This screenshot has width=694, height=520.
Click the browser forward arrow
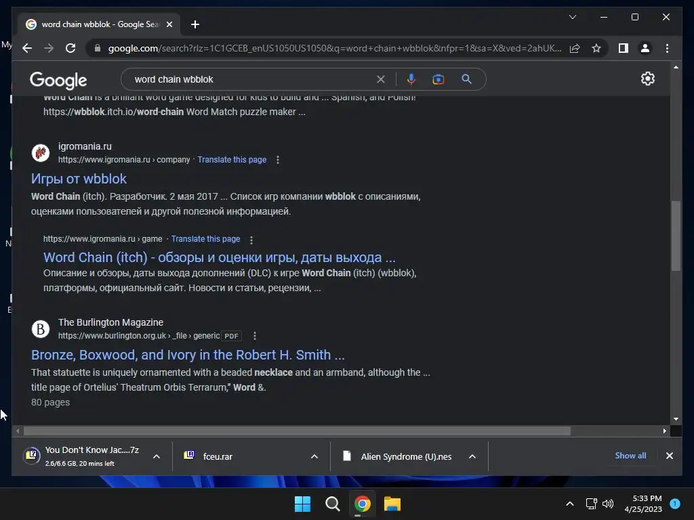coord(49,48)
